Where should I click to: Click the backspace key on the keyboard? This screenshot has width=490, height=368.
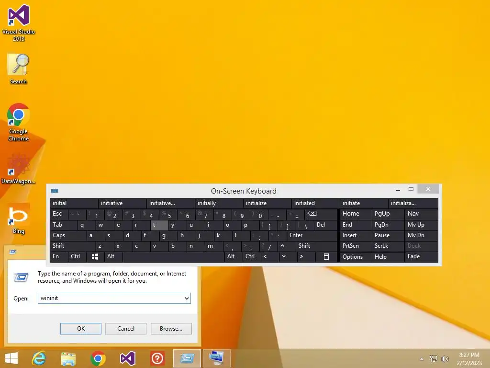tap(320, 214)
